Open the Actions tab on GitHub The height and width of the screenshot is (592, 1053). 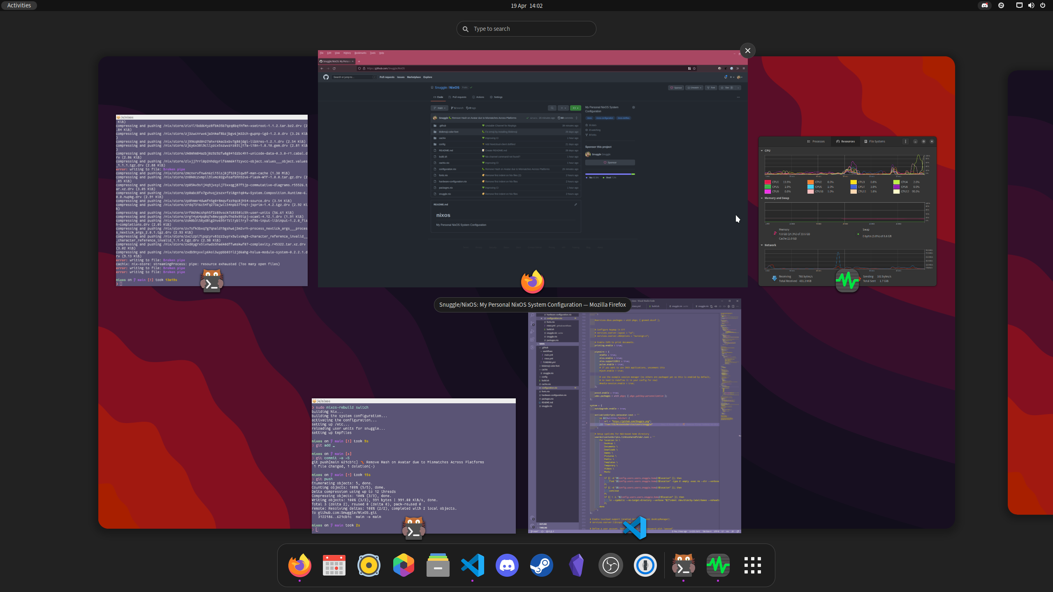478,97
